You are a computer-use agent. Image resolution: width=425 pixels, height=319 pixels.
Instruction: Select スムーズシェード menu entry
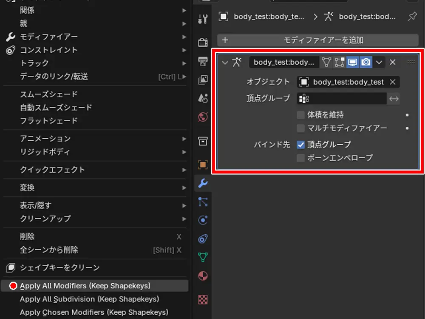click(49, 94)
